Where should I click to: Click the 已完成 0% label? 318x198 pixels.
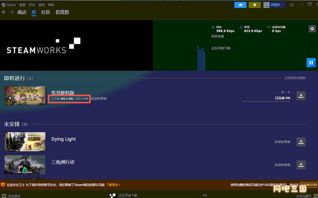(283, 98)
